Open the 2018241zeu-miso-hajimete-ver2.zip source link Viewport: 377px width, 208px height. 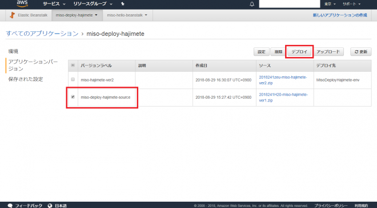pyautogui.click(x=283, y=80)
